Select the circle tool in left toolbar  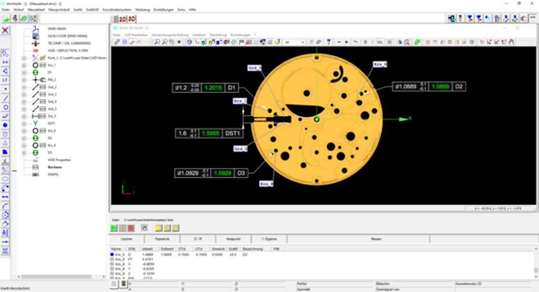(x=5, y=107)
